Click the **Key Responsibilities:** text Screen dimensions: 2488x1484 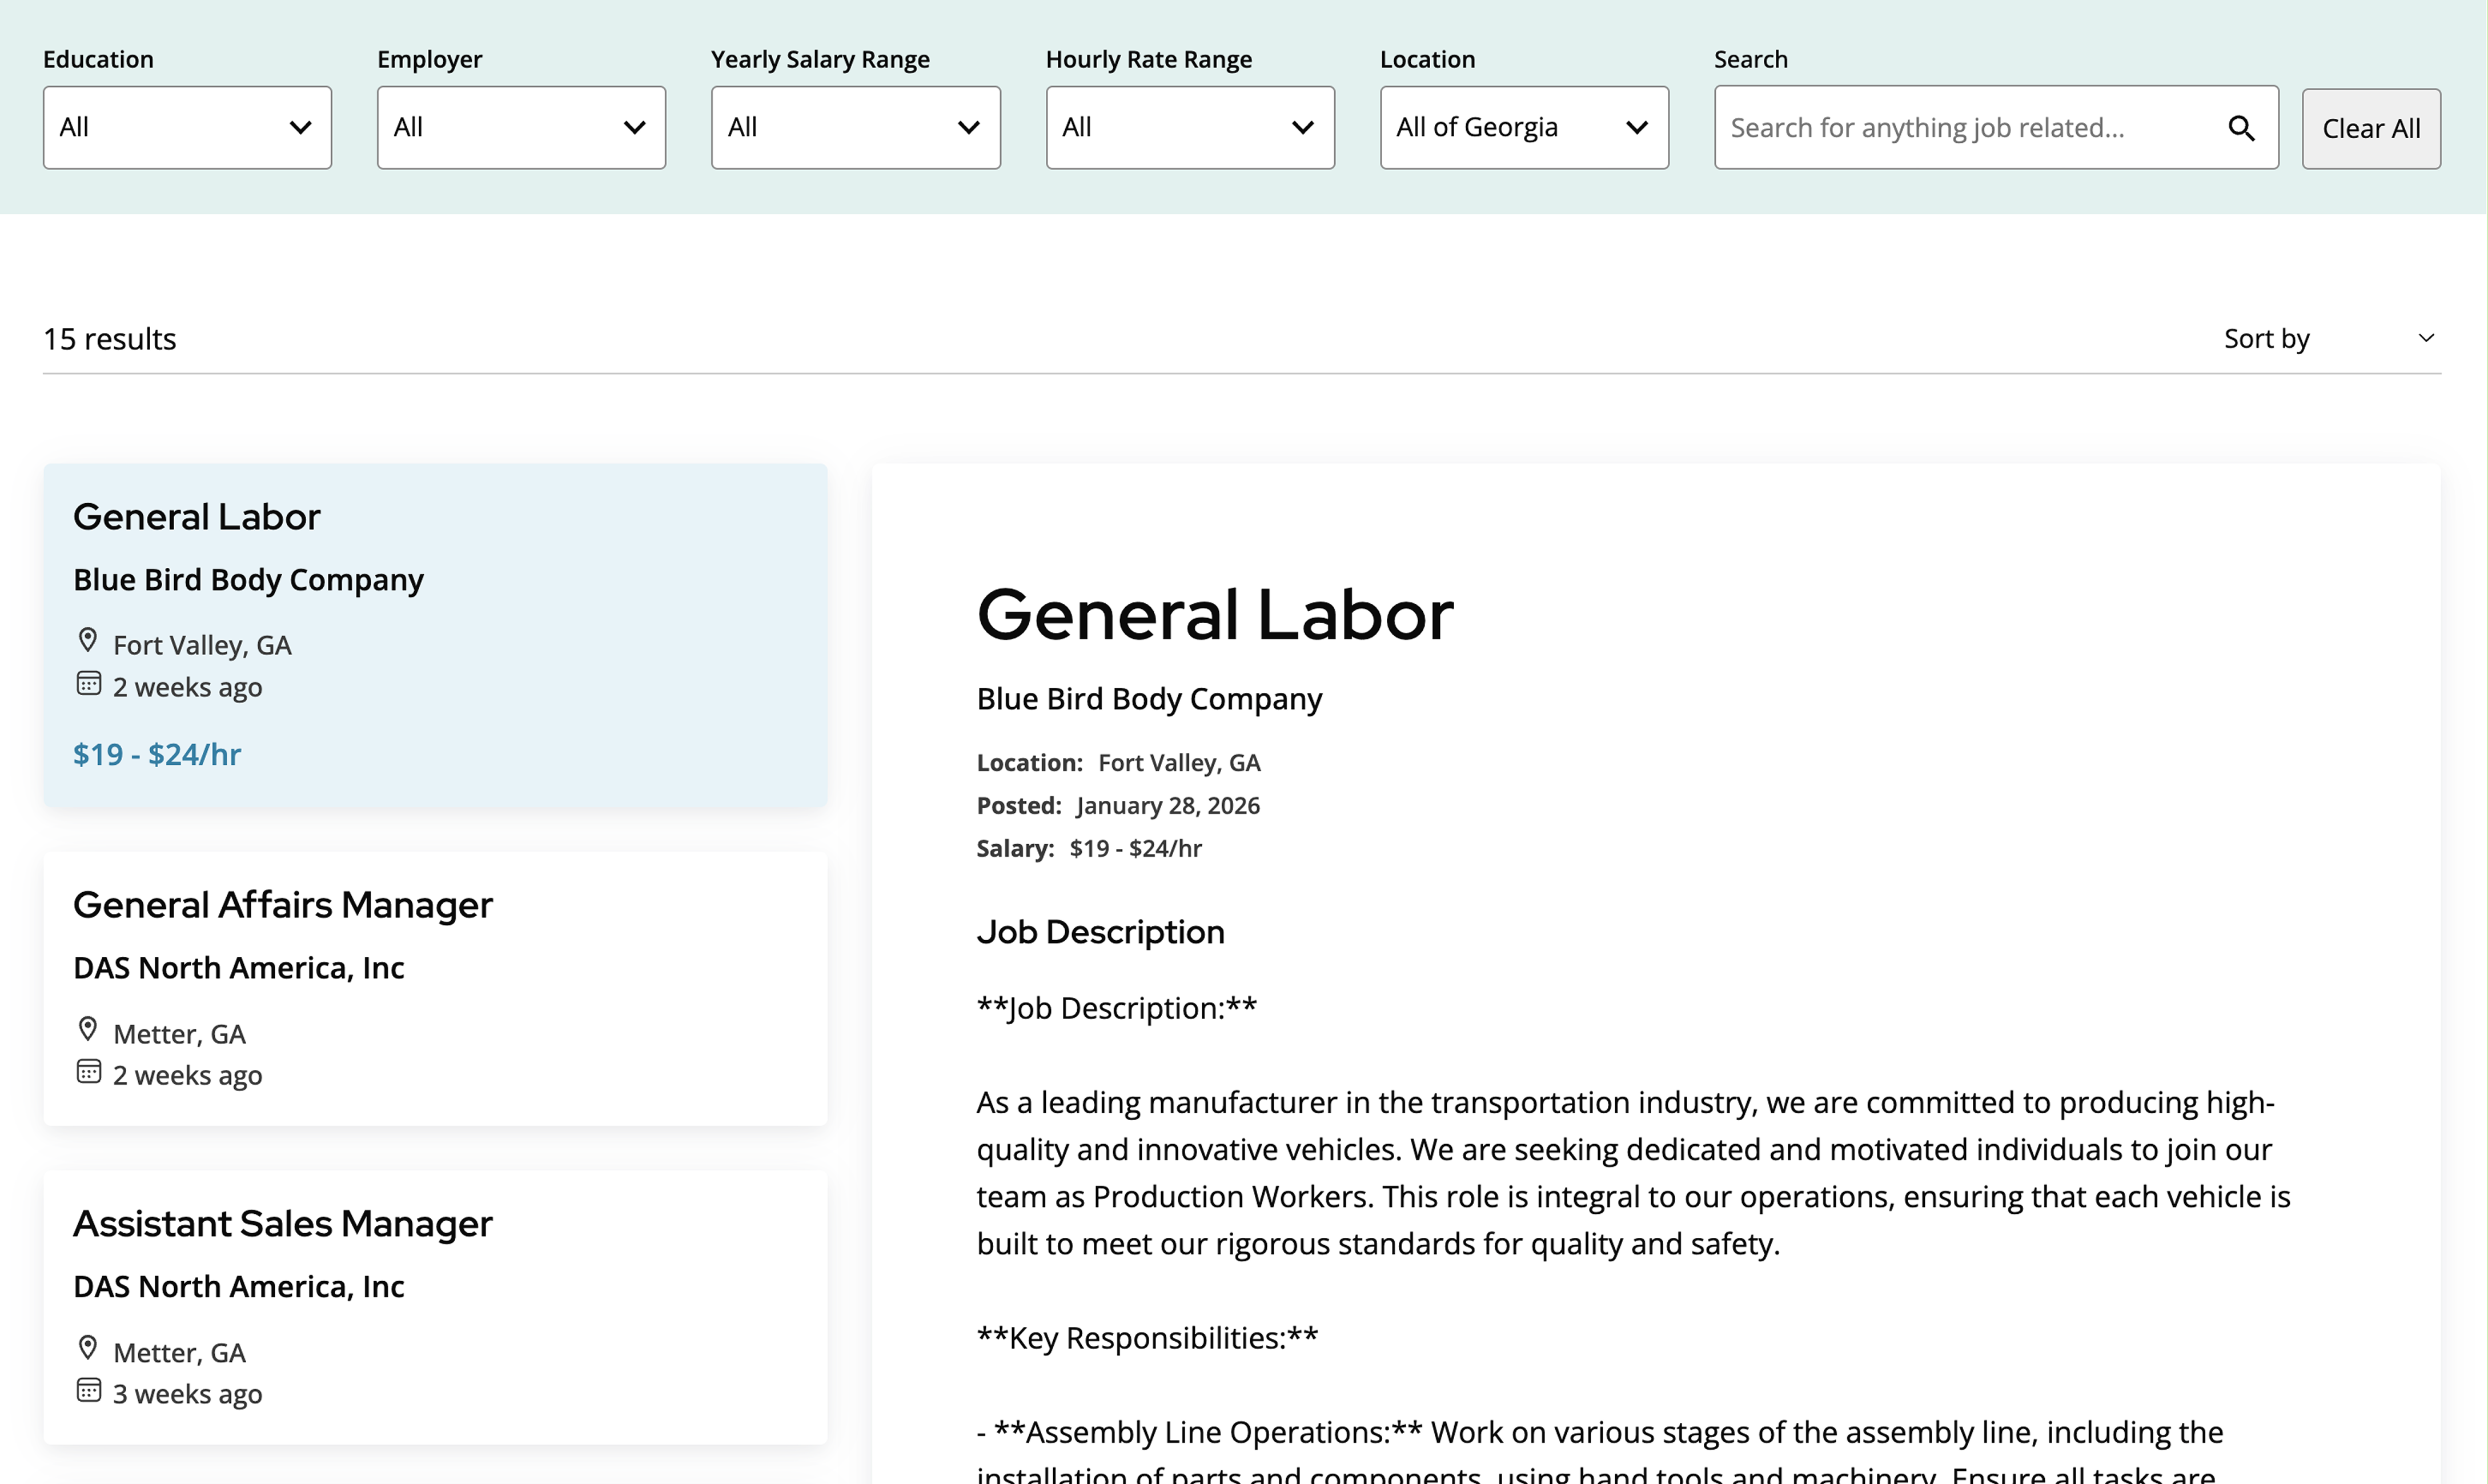(1147, 1338)
